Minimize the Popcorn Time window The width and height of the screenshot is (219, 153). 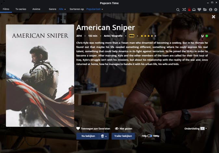(208, 3)
